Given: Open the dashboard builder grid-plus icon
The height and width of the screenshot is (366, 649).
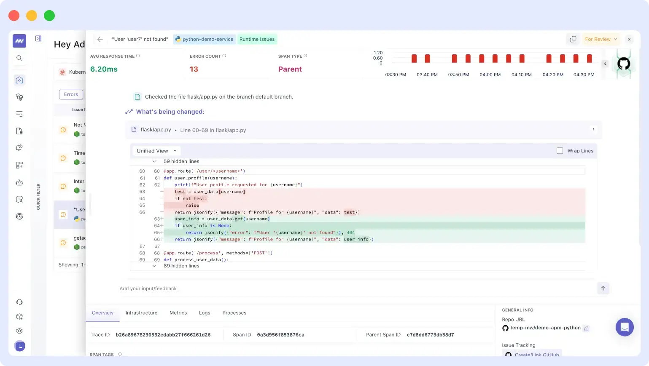Looking at the screenshot, I should click(x=19, y=165).
